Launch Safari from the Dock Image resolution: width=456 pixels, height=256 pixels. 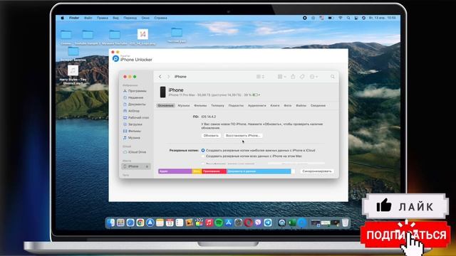tap(130, 223)
